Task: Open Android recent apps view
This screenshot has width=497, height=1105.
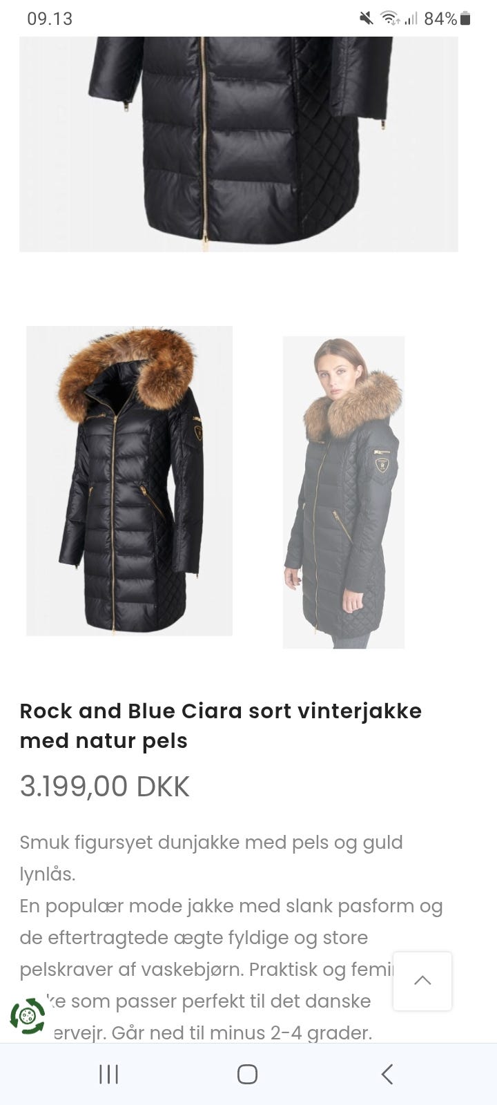Action: (109, 1074)
